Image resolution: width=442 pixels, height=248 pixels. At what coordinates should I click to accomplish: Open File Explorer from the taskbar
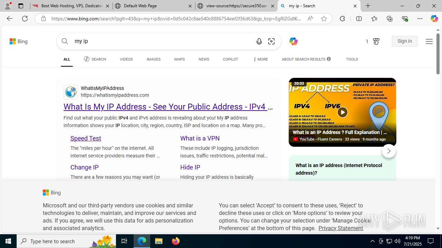pos(159,241)
